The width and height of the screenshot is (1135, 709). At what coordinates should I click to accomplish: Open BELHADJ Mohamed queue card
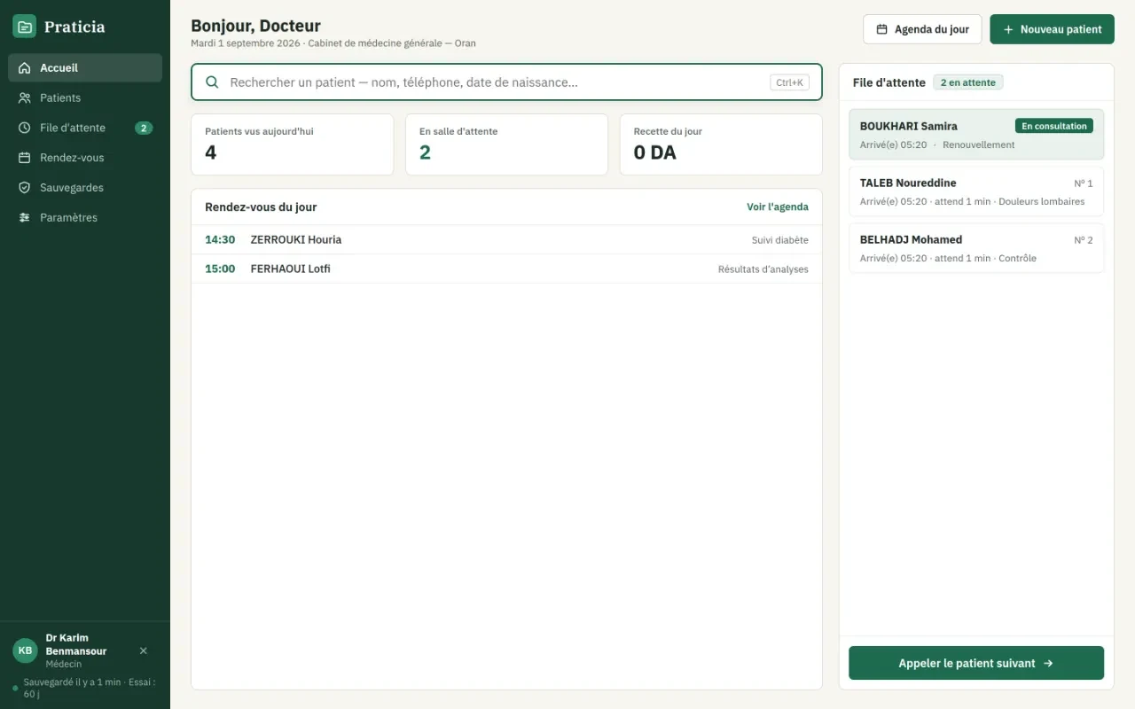976,248
